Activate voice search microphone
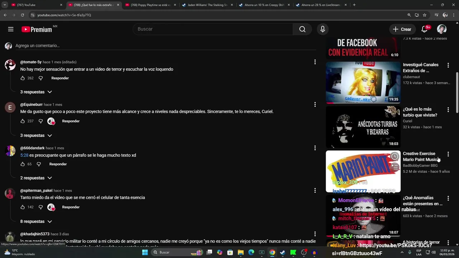459x258 pixels. pos(323,29)
